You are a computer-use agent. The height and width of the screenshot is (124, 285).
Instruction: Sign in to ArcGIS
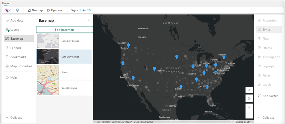tap(81, 10)
